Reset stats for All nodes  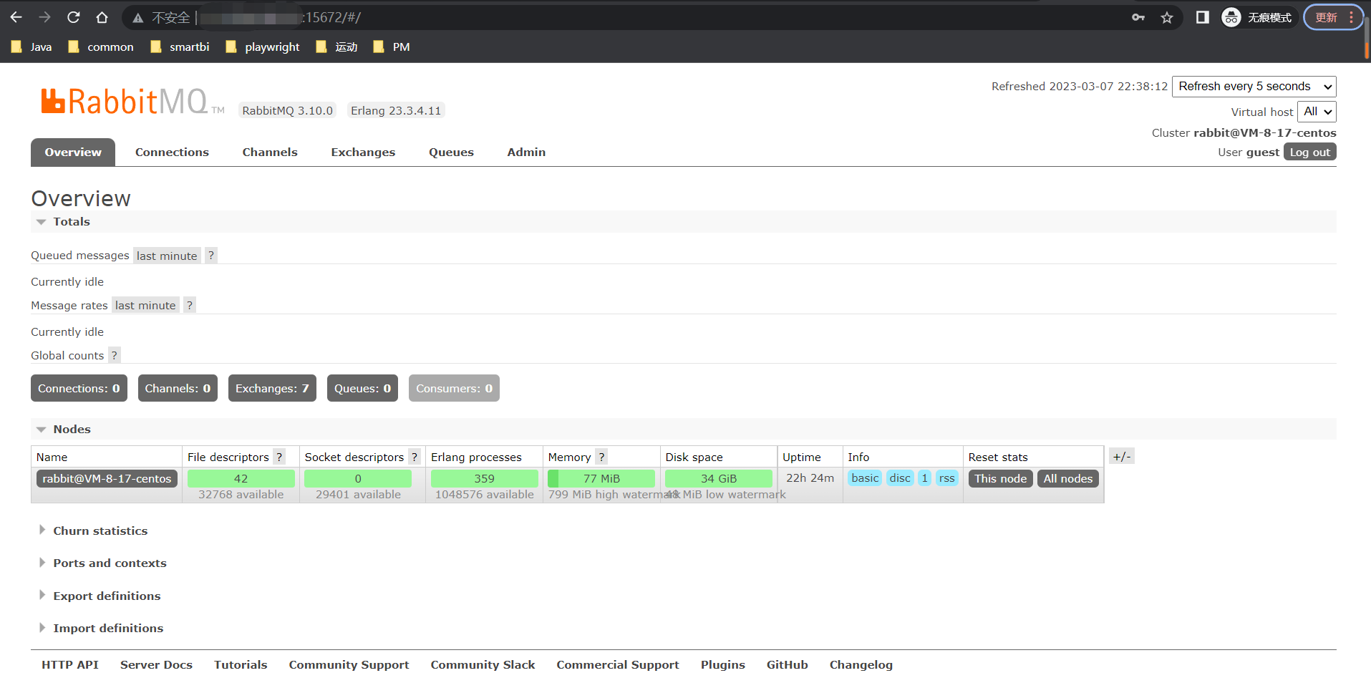(1067, 478)
